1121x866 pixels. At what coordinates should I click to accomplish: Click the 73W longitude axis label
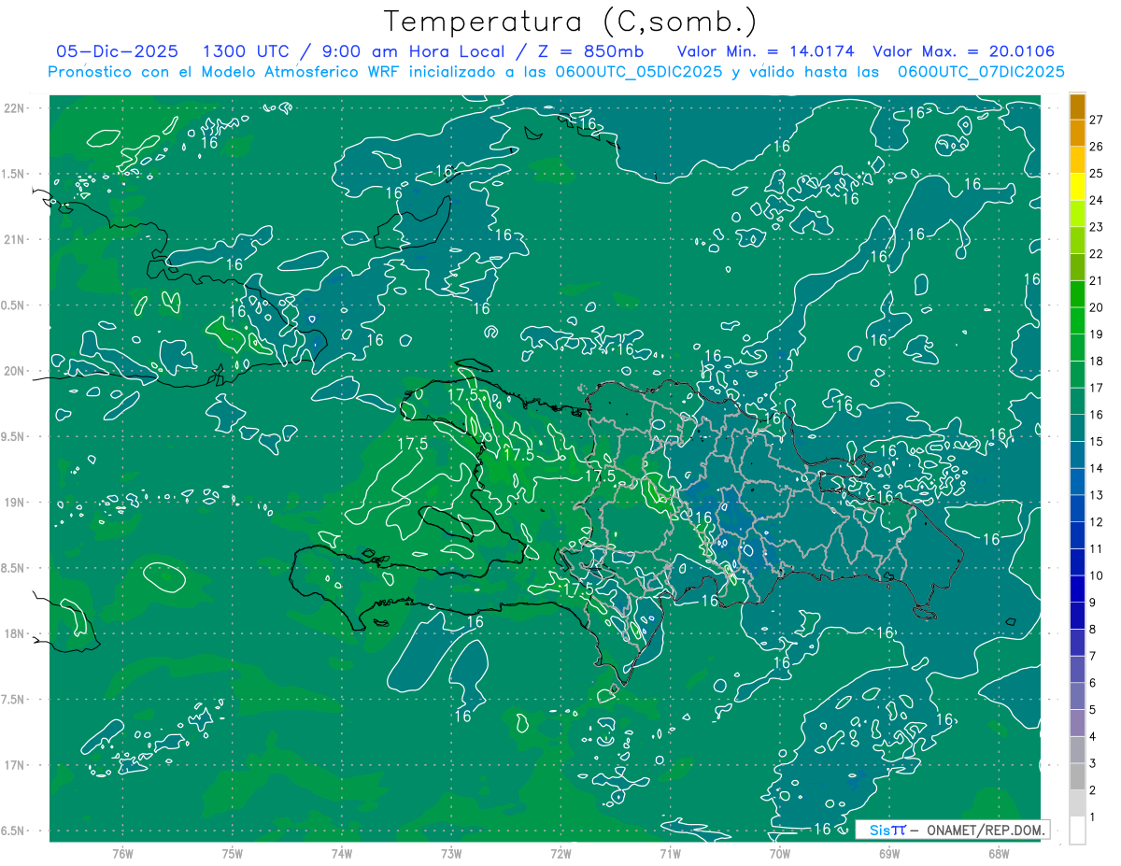point(451,853)
